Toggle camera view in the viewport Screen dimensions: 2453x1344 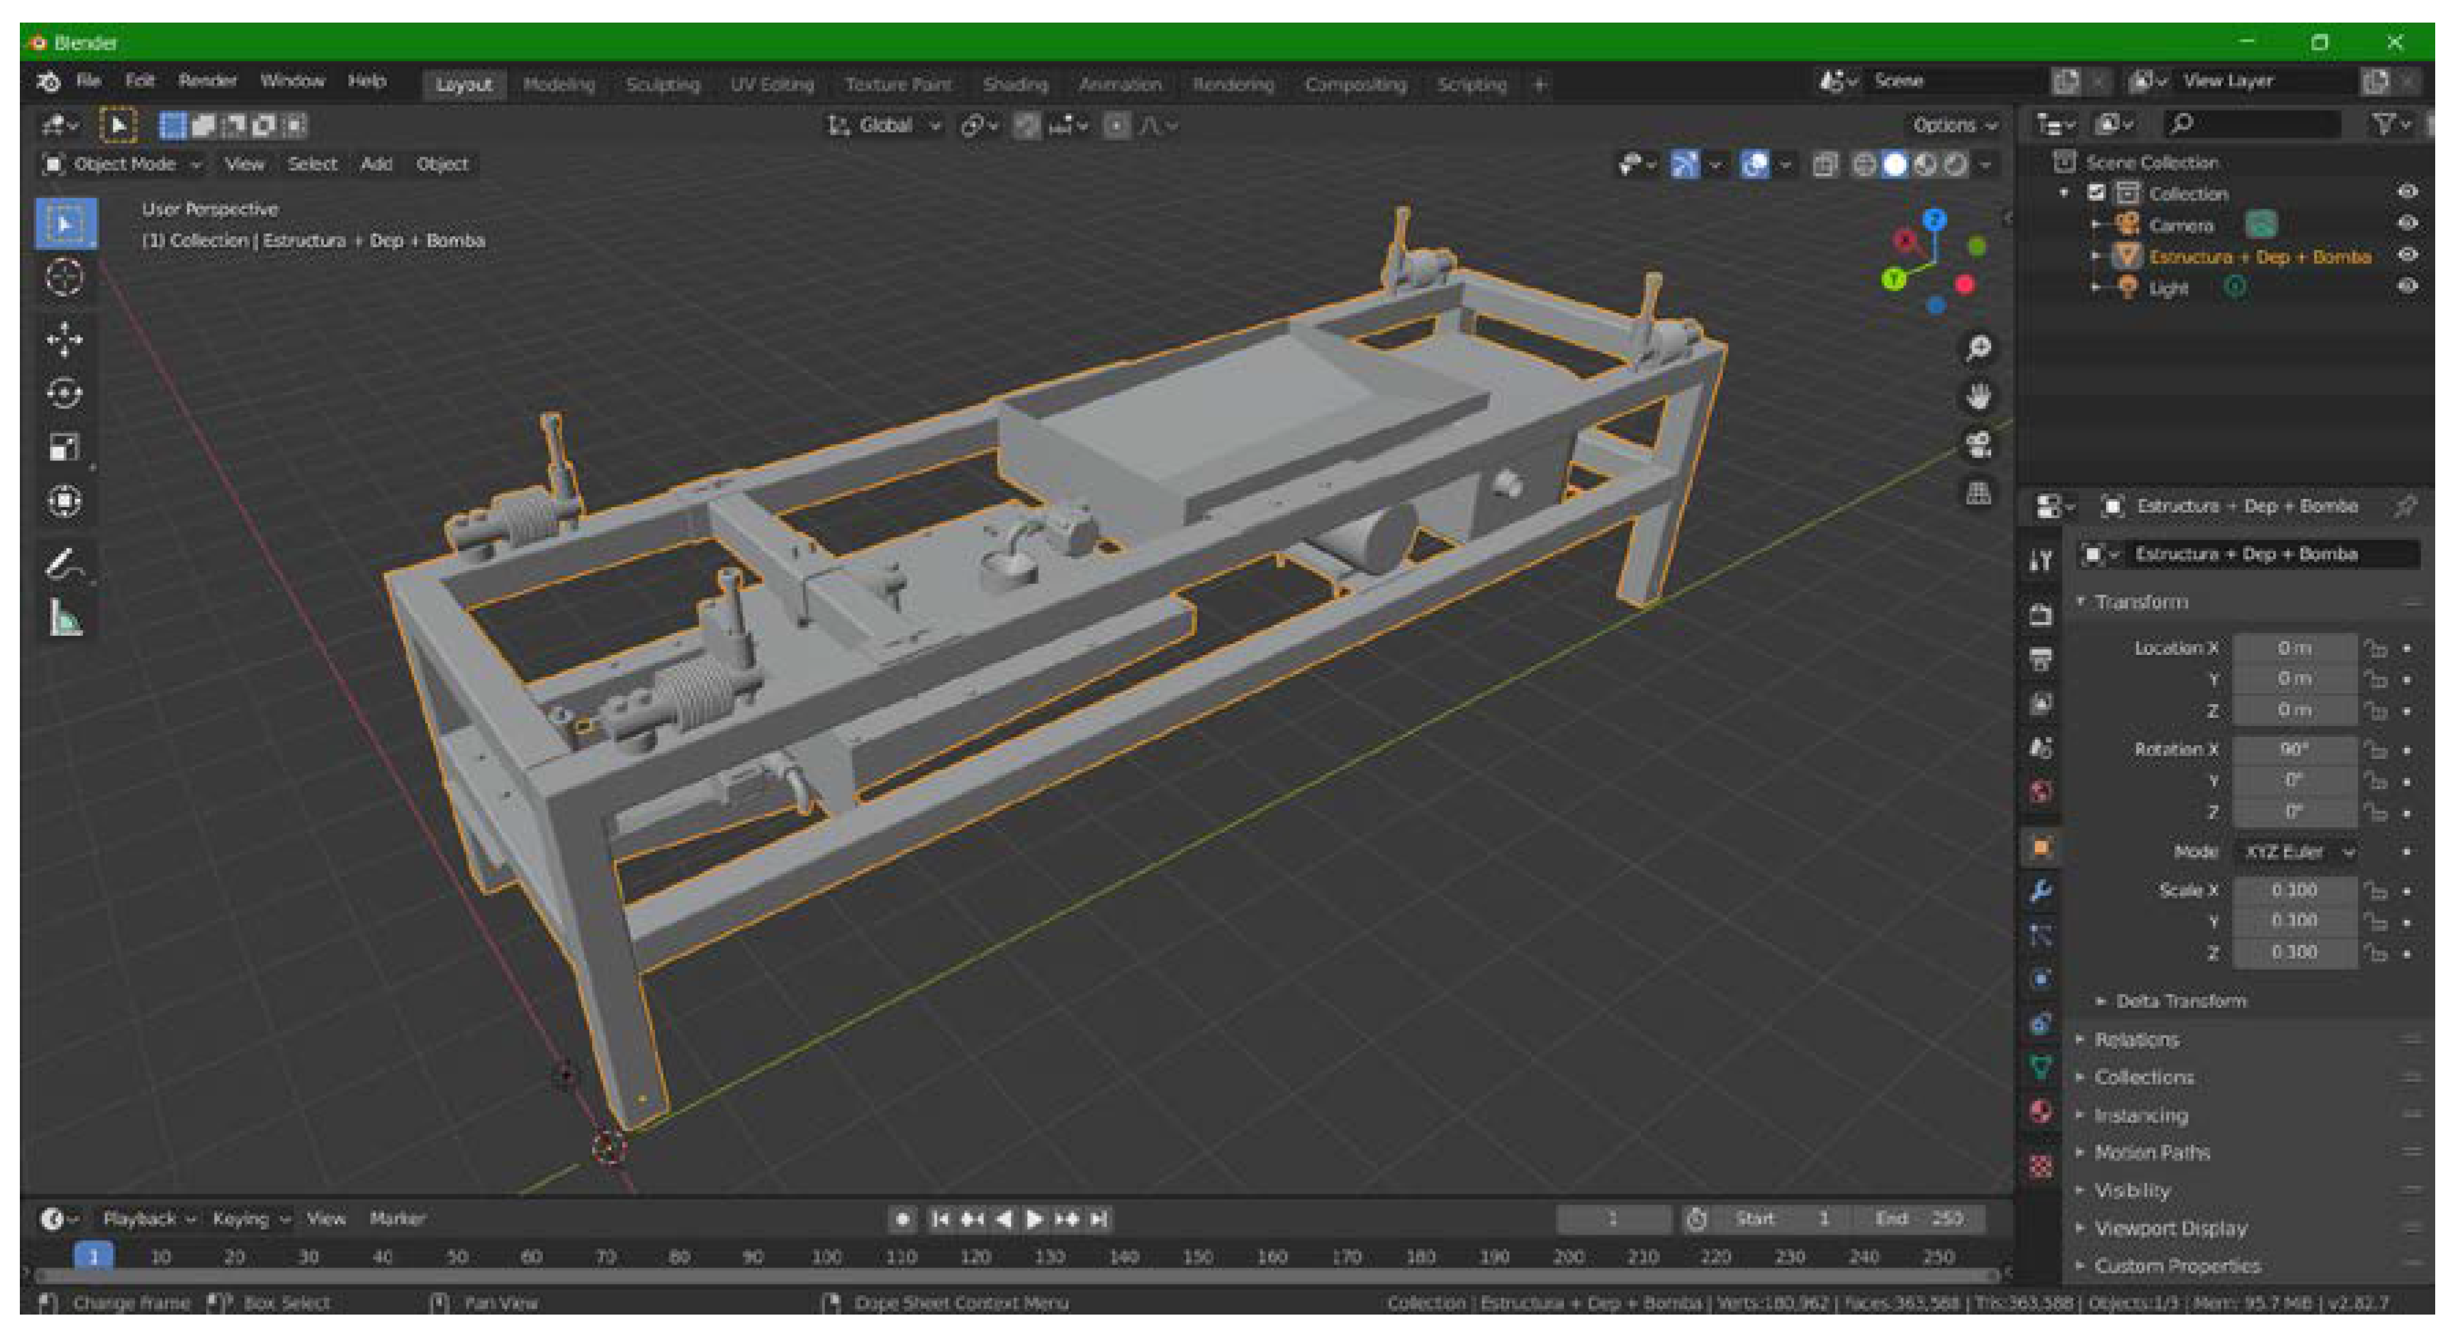(1979, 445)
